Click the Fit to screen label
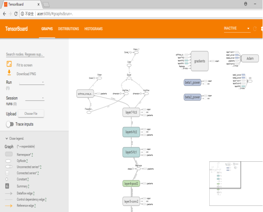 pyautogui.click(x=25, y=65)
